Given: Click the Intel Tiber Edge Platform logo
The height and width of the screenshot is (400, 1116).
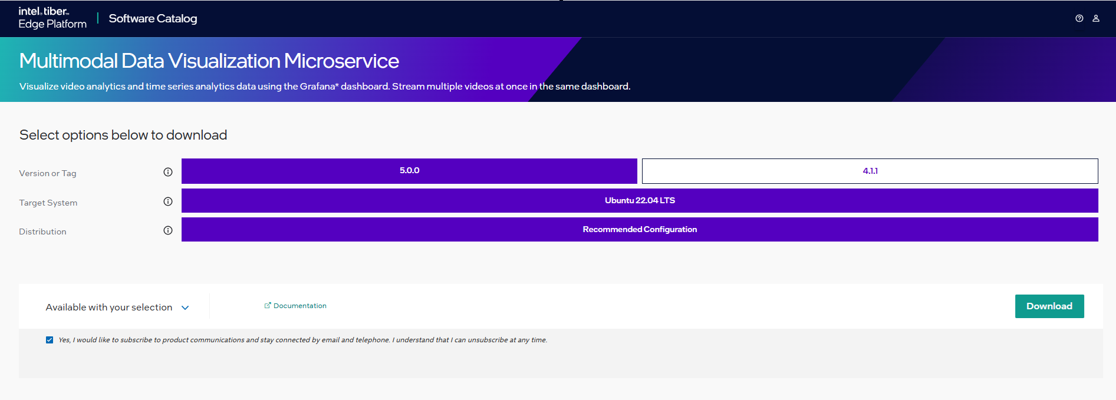Looking at the screenshot, I should click(x=52, y=18).
